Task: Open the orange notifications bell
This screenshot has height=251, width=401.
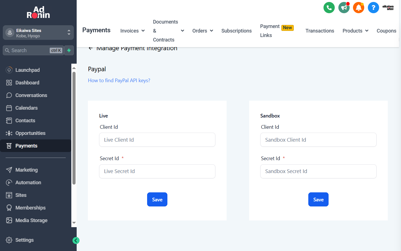Action: pyautogui.click(x=359, y=8)
